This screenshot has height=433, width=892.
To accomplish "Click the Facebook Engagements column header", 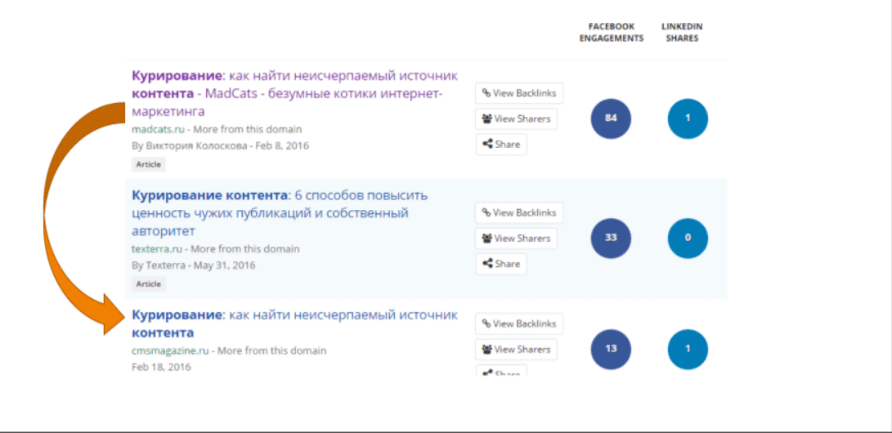I will [x=611, y=33].
